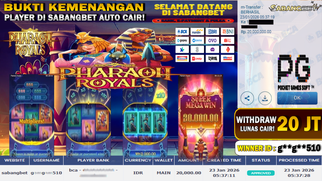Select the BCA bank logo
The width and height of the screenshot is (322, 181).
point(182,32)
